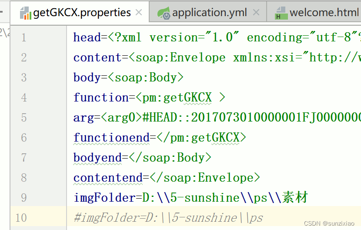Click the D:\\5-sunshine\\ps\\素材 path value
Image resolution: width=361 pixels, height=230 pixels.
(225, 197)
